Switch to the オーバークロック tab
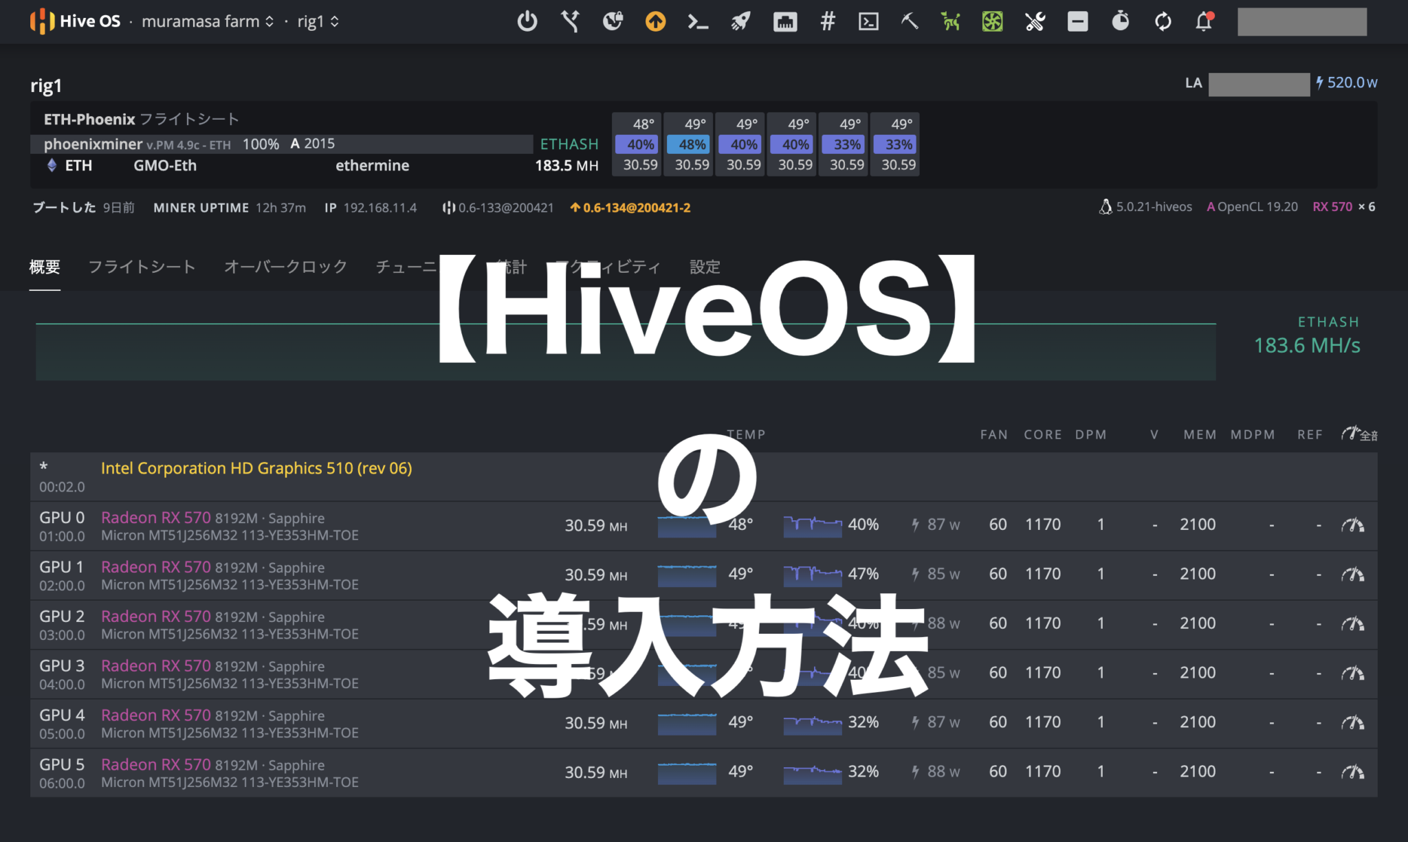The image size is (1408, 842). coord(285,267)
